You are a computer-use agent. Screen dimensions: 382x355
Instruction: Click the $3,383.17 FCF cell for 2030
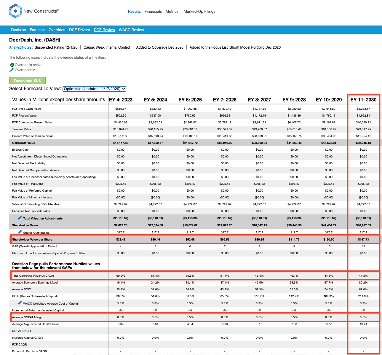tap(363, 109)
